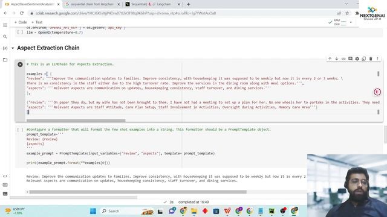Screen dimensions: 387x217
Task: Move the selected cell down
Action: click(x=336, y=59)
